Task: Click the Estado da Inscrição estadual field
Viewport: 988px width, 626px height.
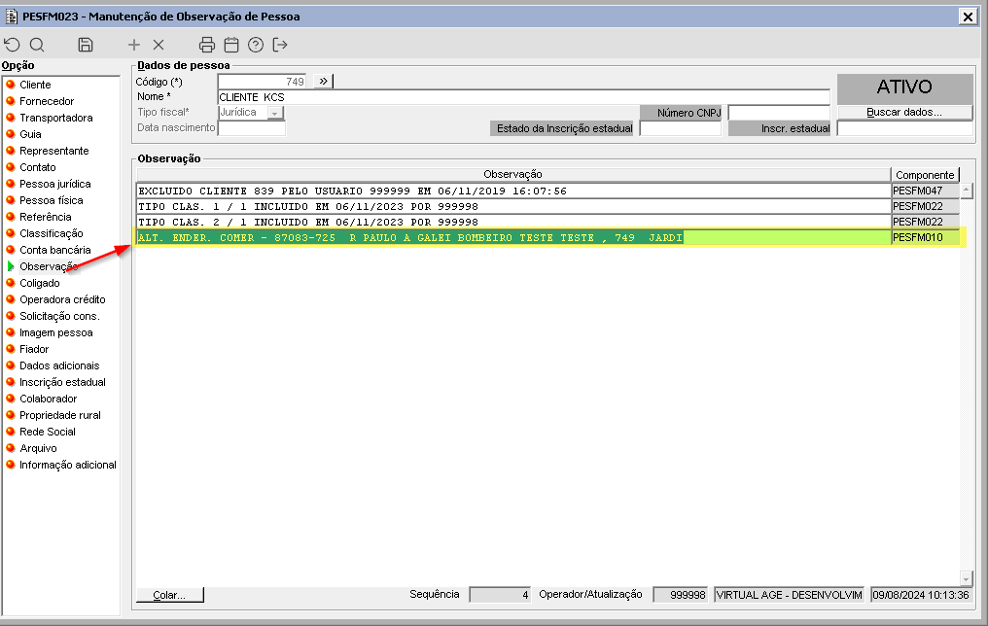Action: (x=680, y=128)
